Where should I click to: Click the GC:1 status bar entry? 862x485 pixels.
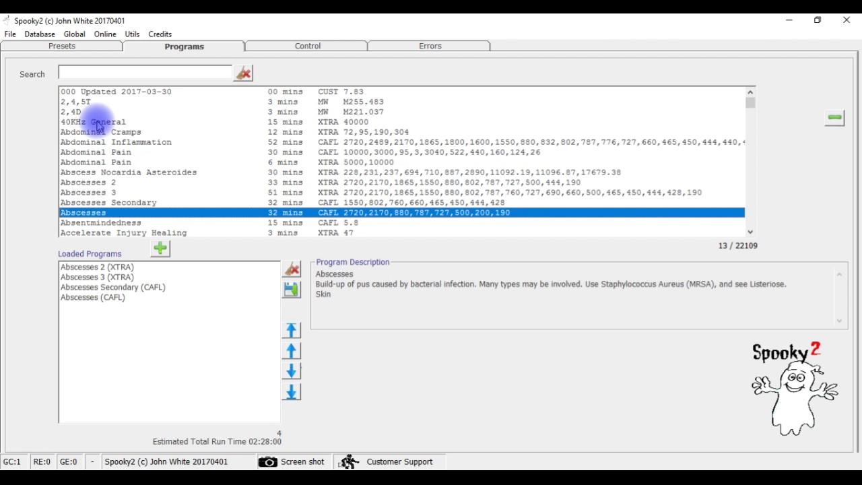pyautogui.click(x=12, y=462)
